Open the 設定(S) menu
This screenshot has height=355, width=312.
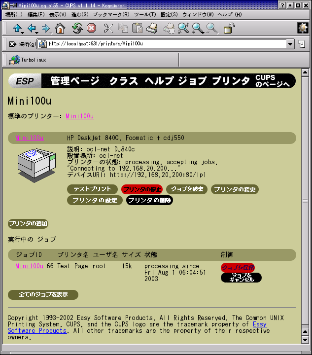pos(169,15)
